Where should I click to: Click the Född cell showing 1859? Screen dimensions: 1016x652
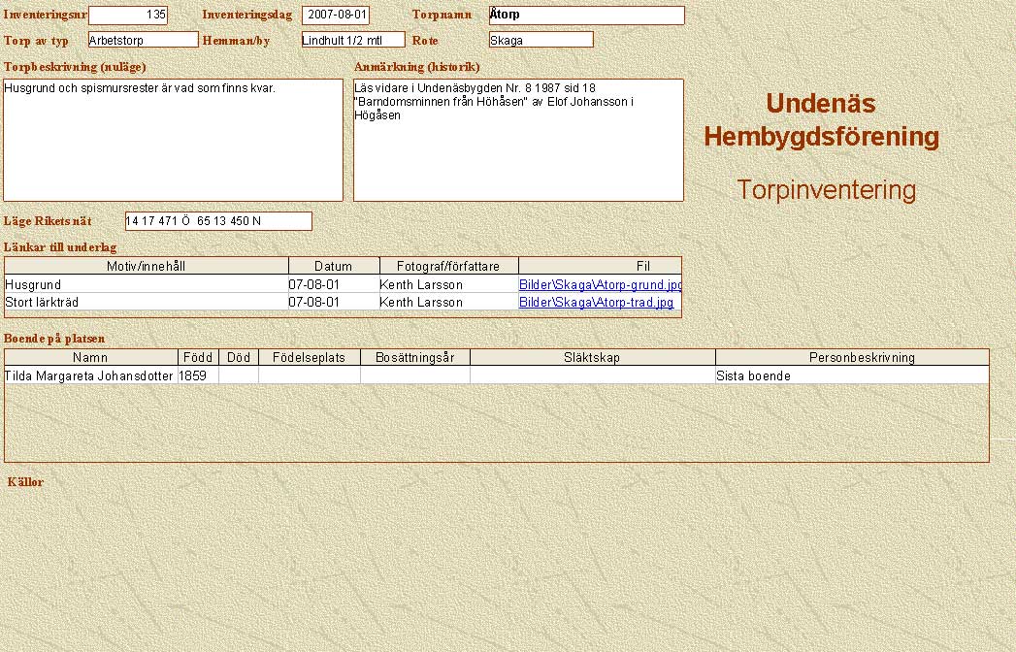[197, 375]
